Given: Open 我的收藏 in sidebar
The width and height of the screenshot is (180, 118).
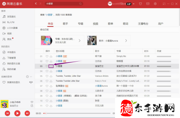Looking at the screenshot, I should tap(9, 69).
